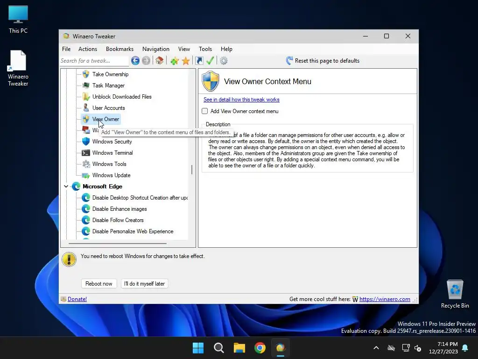Click the muted volume tray icon

coord(418,348)
